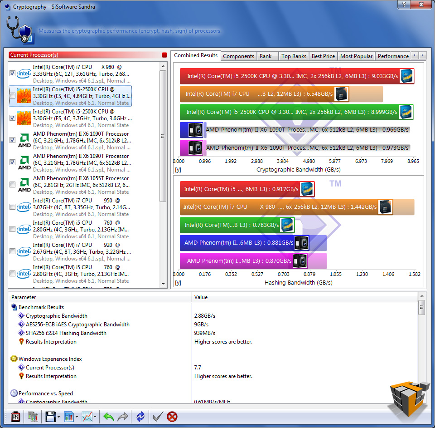Select the Combined Results tab
This screenshot has width=435, height=428.
click(196, 55)
